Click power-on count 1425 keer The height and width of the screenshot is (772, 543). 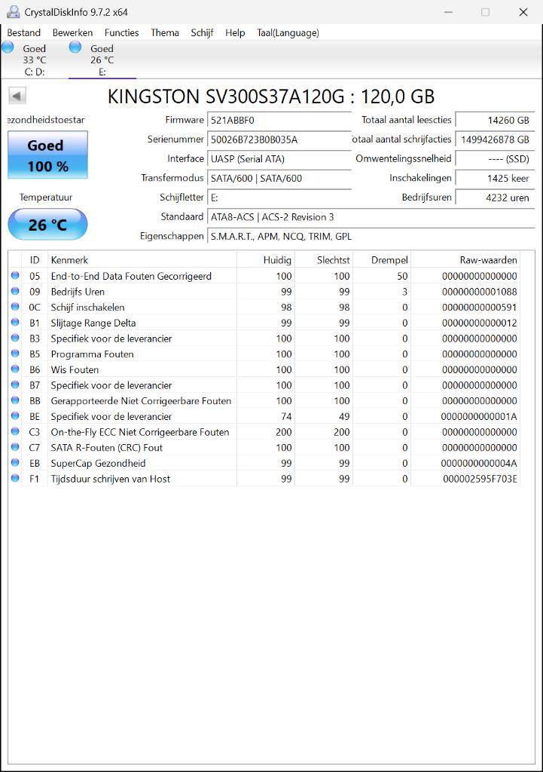(x=495, y=178)
